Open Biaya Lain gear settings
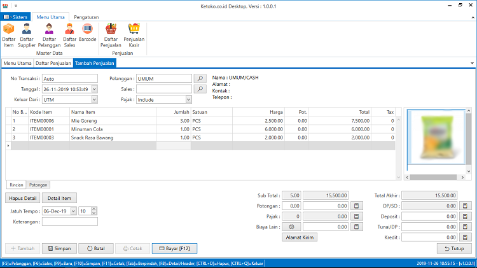Viewport: 477px width, 268px height. (x=291, y=227)
